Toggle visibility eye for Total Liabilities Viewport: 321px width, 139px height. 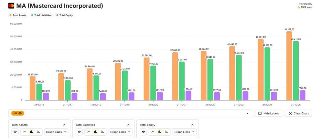tap(79, 132)
